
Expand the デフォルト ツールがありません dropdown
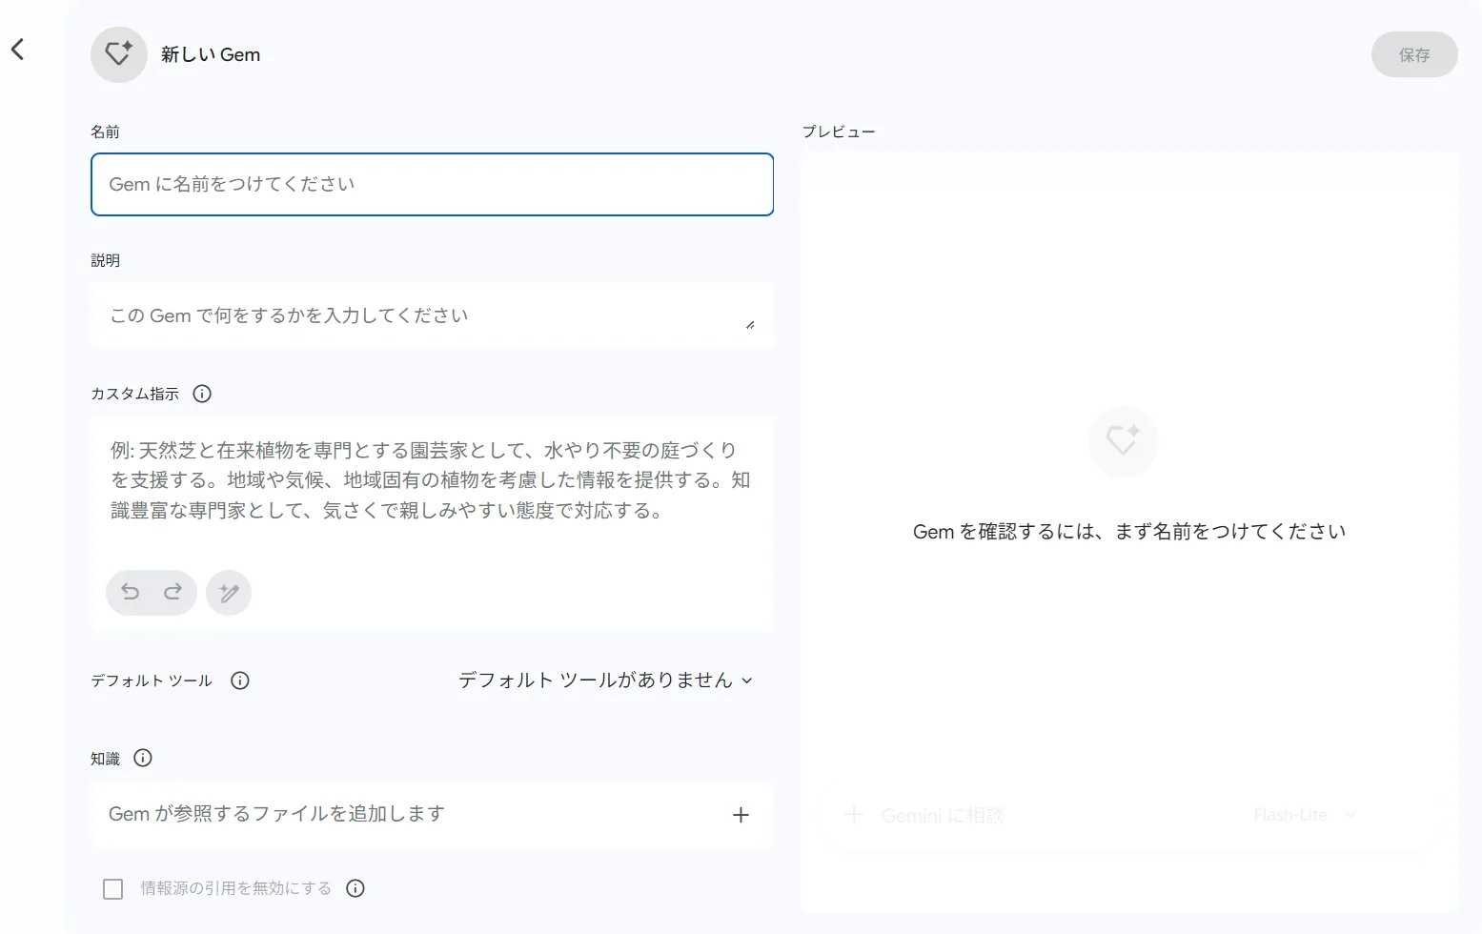point(606,680)
